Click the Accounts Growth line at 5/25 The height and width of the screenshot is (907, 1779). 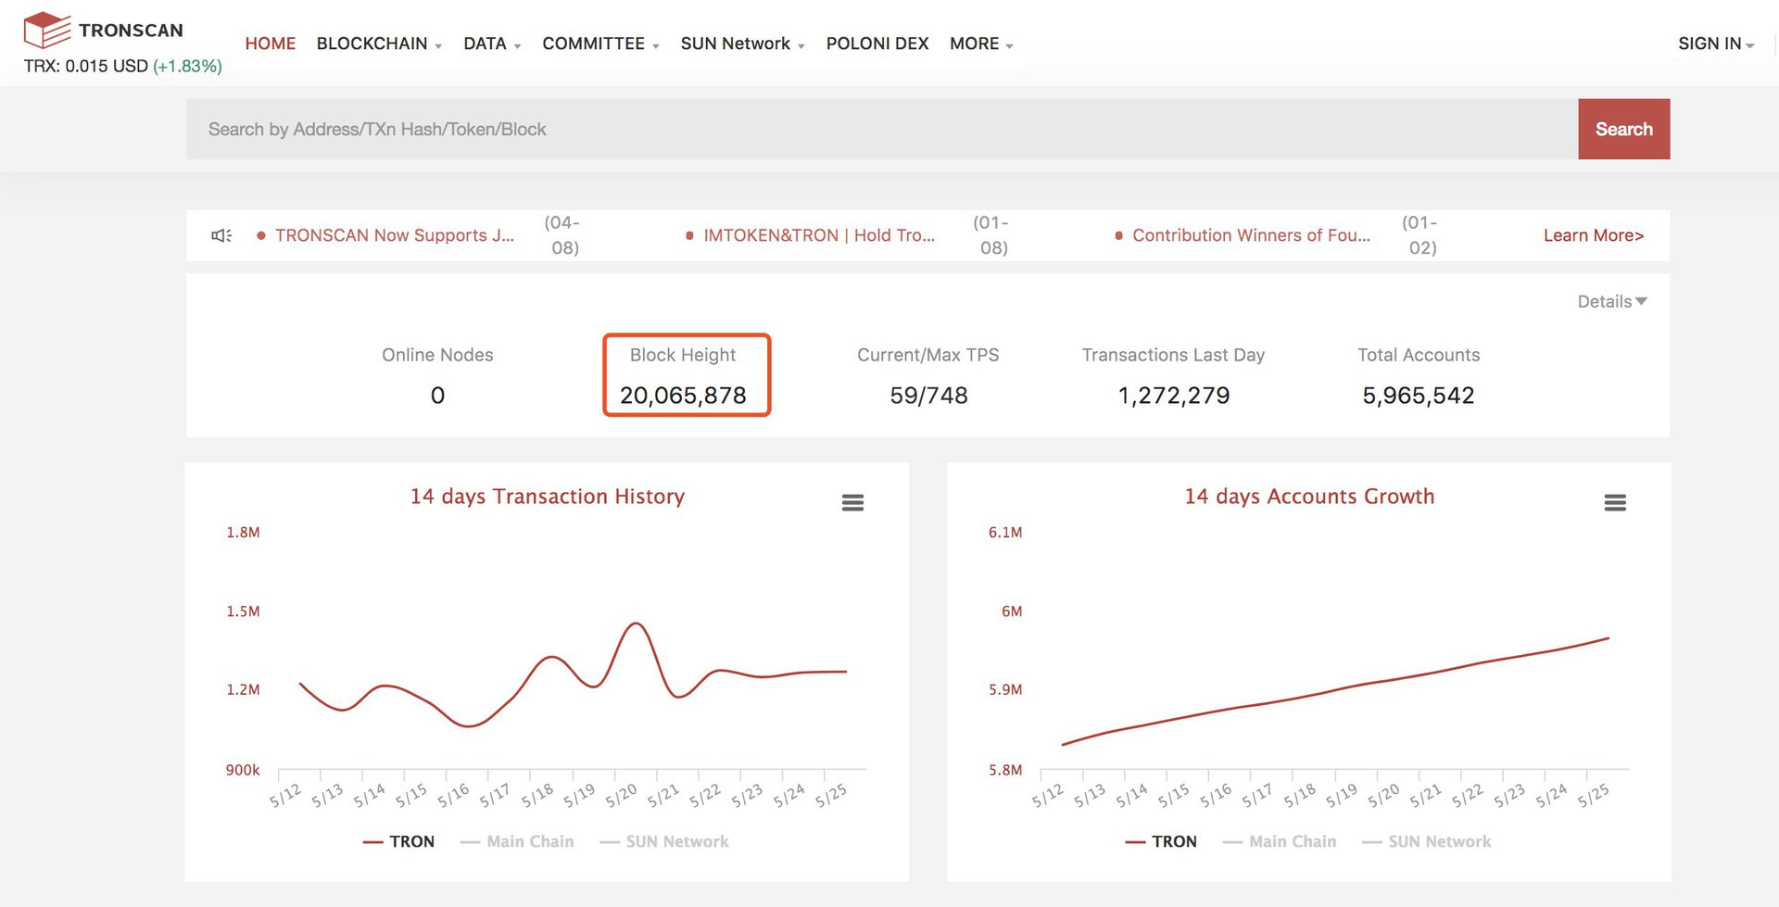tap(1607, 638)
